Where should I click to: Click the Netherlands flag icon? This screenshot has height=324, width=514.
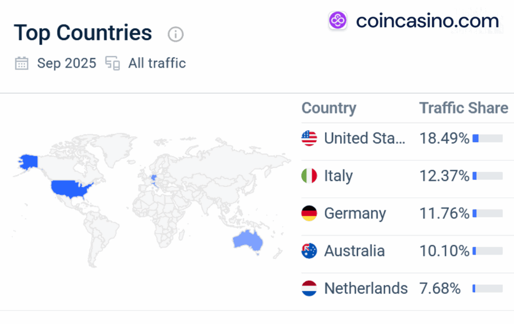pos(309,288)
